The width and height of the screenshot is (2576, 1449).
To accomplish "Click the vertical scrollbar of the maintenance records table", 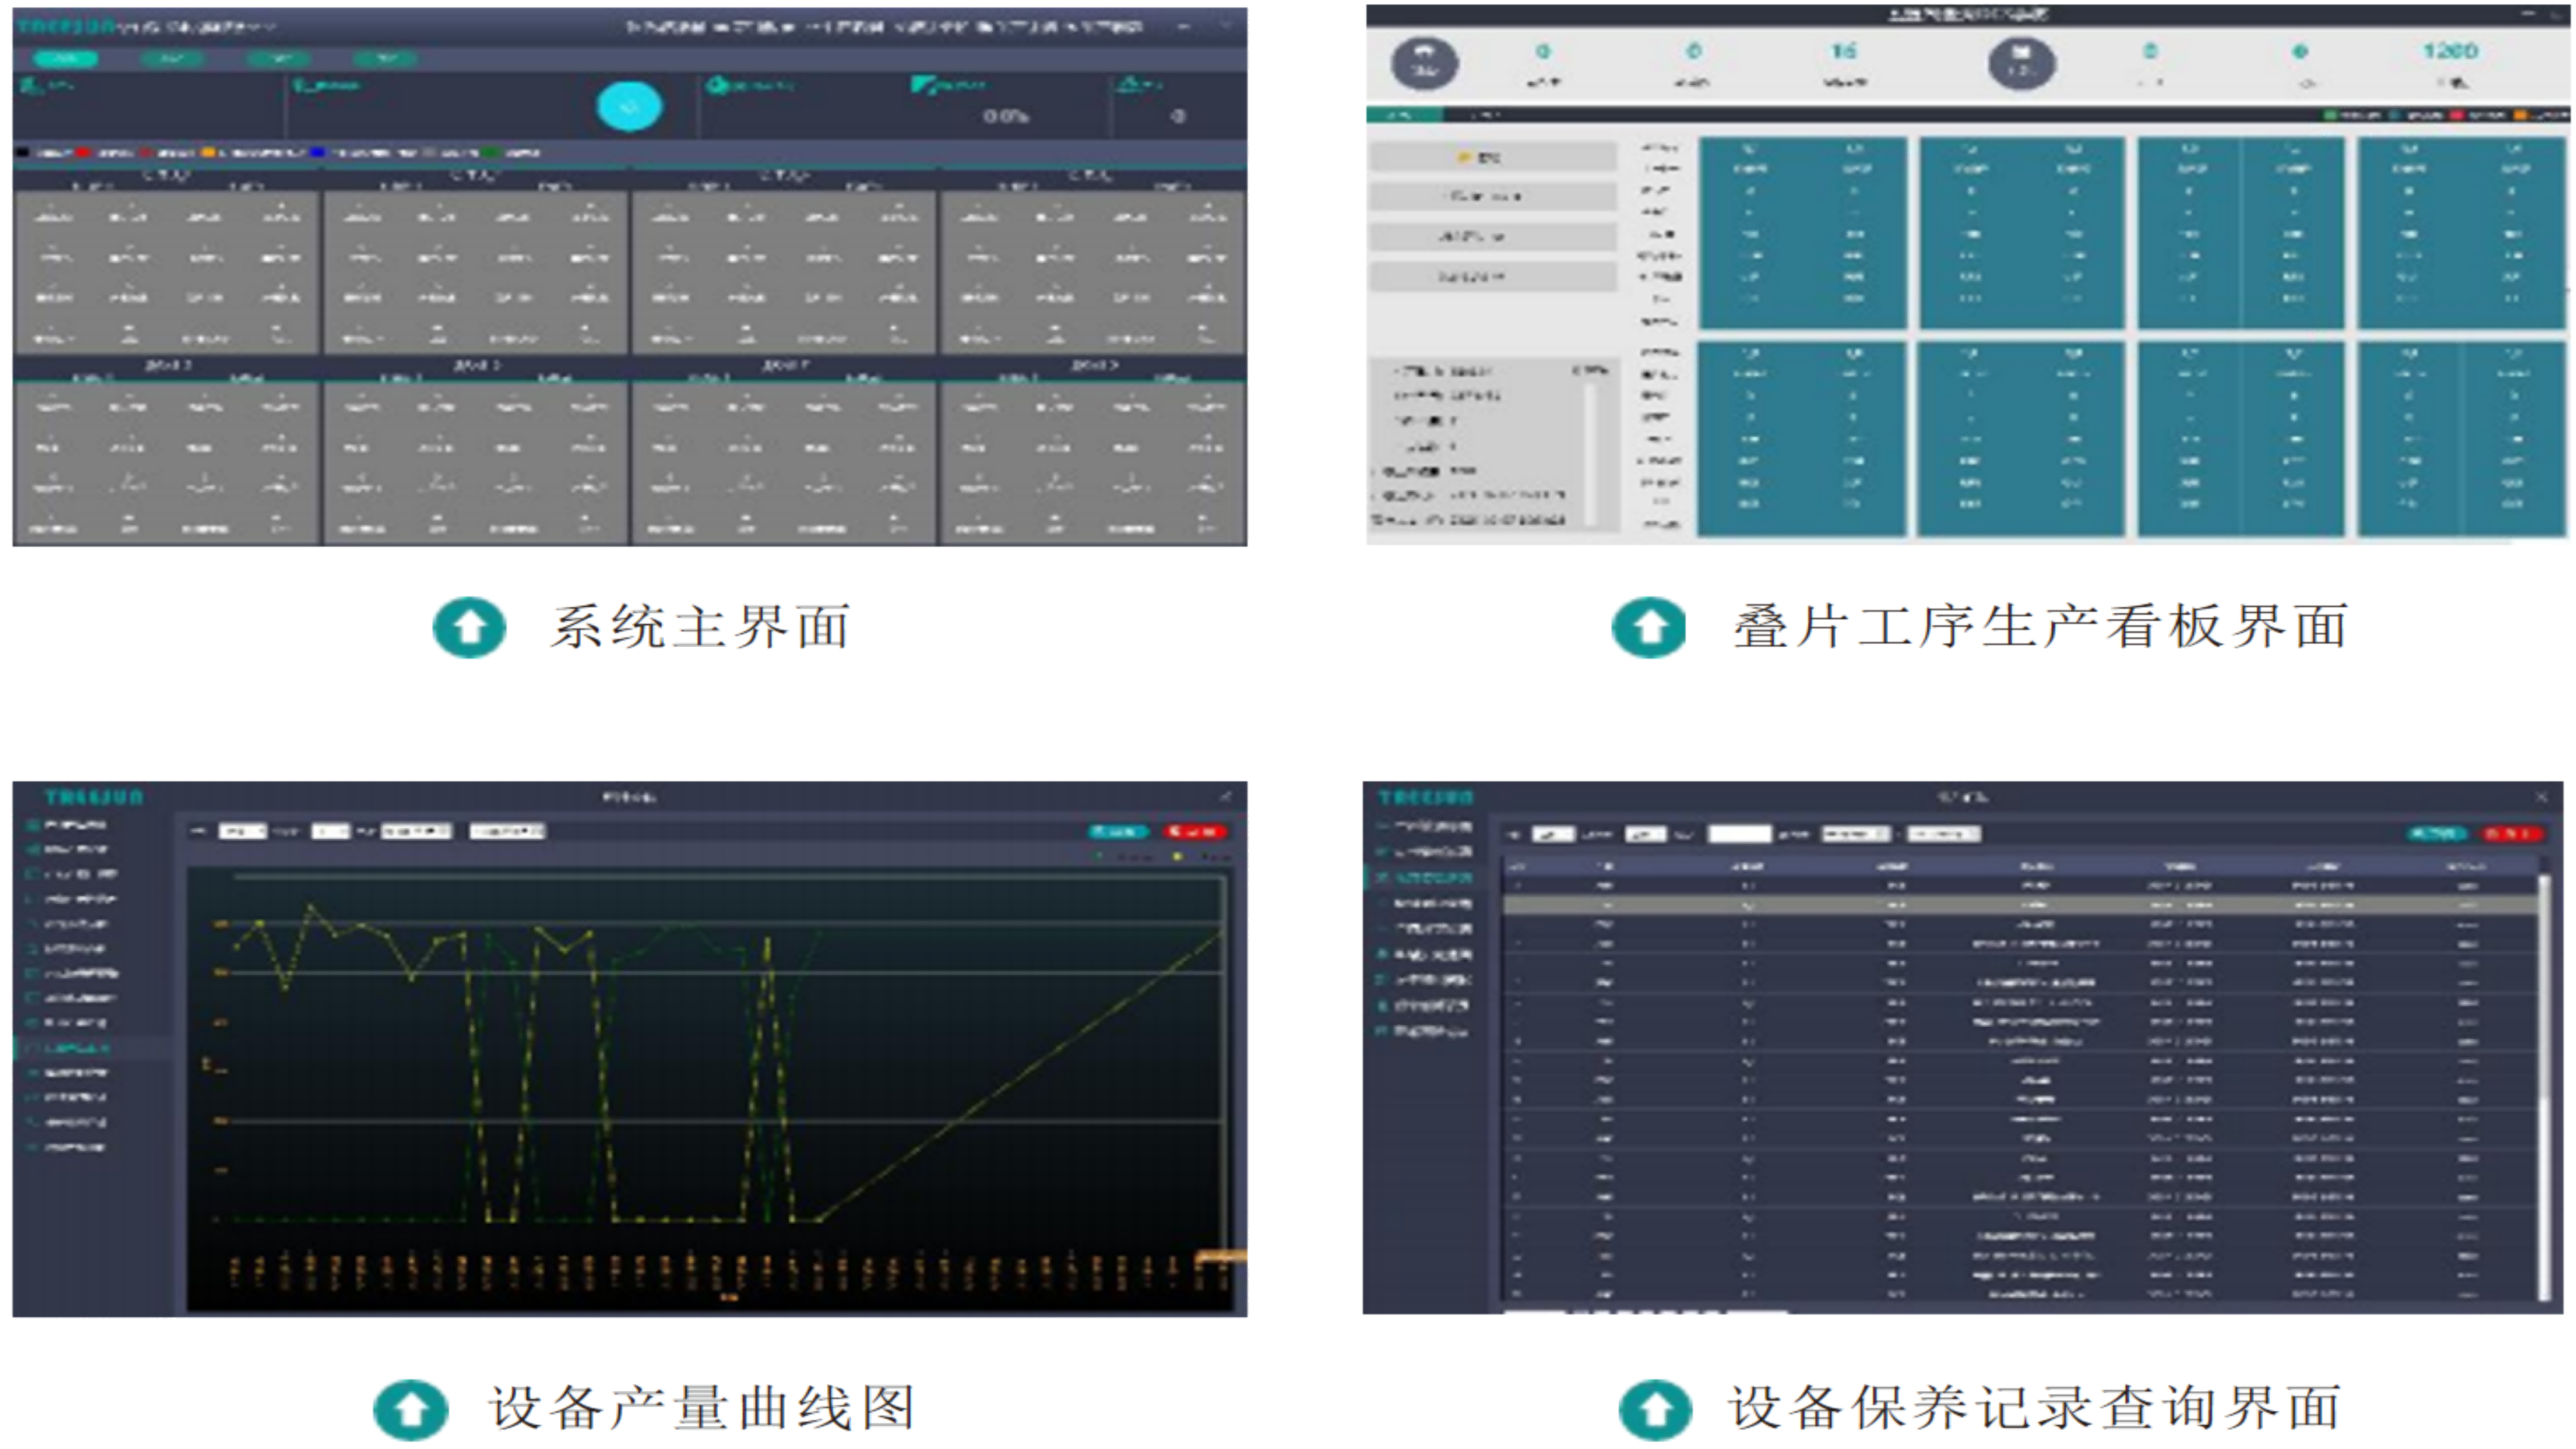I will point(2544,1087).
